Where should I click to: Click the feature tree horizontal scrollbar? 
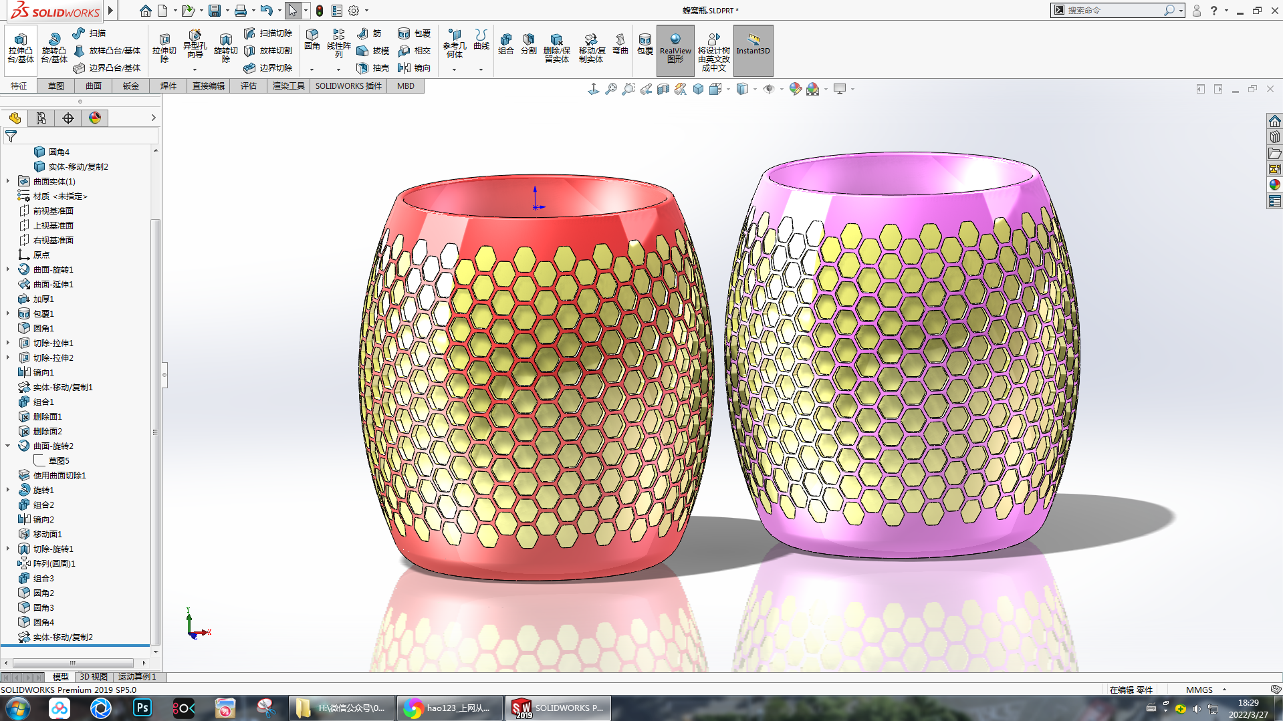73,663
